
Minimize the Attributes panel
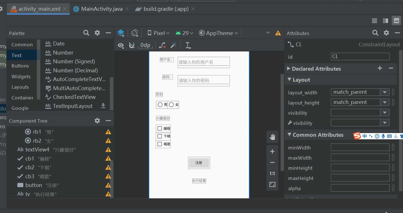click(397, 33)
